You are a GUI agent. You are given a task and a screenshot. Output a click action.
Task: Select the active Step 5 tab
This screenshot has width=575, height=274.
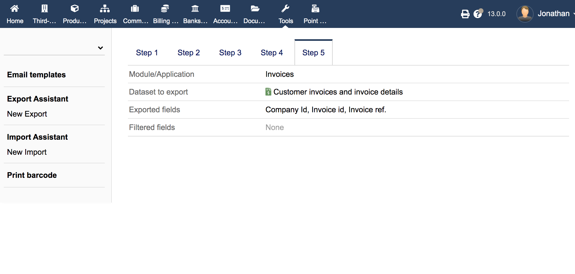(x=314, y=53)
